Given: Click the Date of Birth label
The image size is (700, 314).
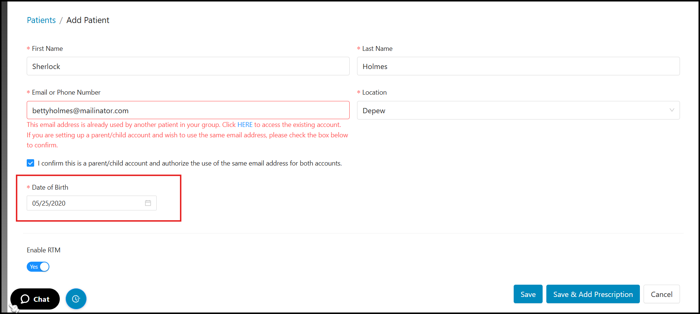Looking at the screenshot, I should 50,187.
